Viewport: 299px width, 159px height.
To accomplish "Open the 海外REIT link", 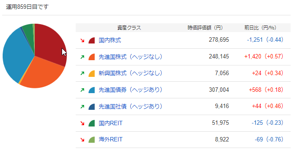I will pos(111,139).
